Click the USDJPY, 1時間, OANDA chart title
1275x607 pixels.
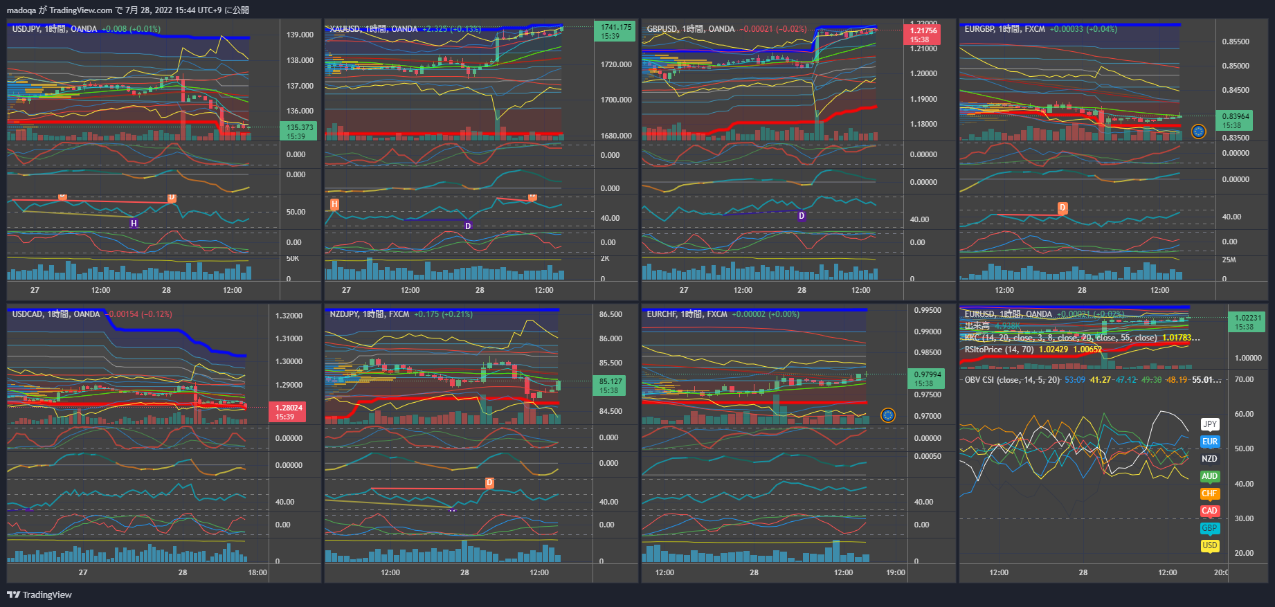tap(55, 29)
